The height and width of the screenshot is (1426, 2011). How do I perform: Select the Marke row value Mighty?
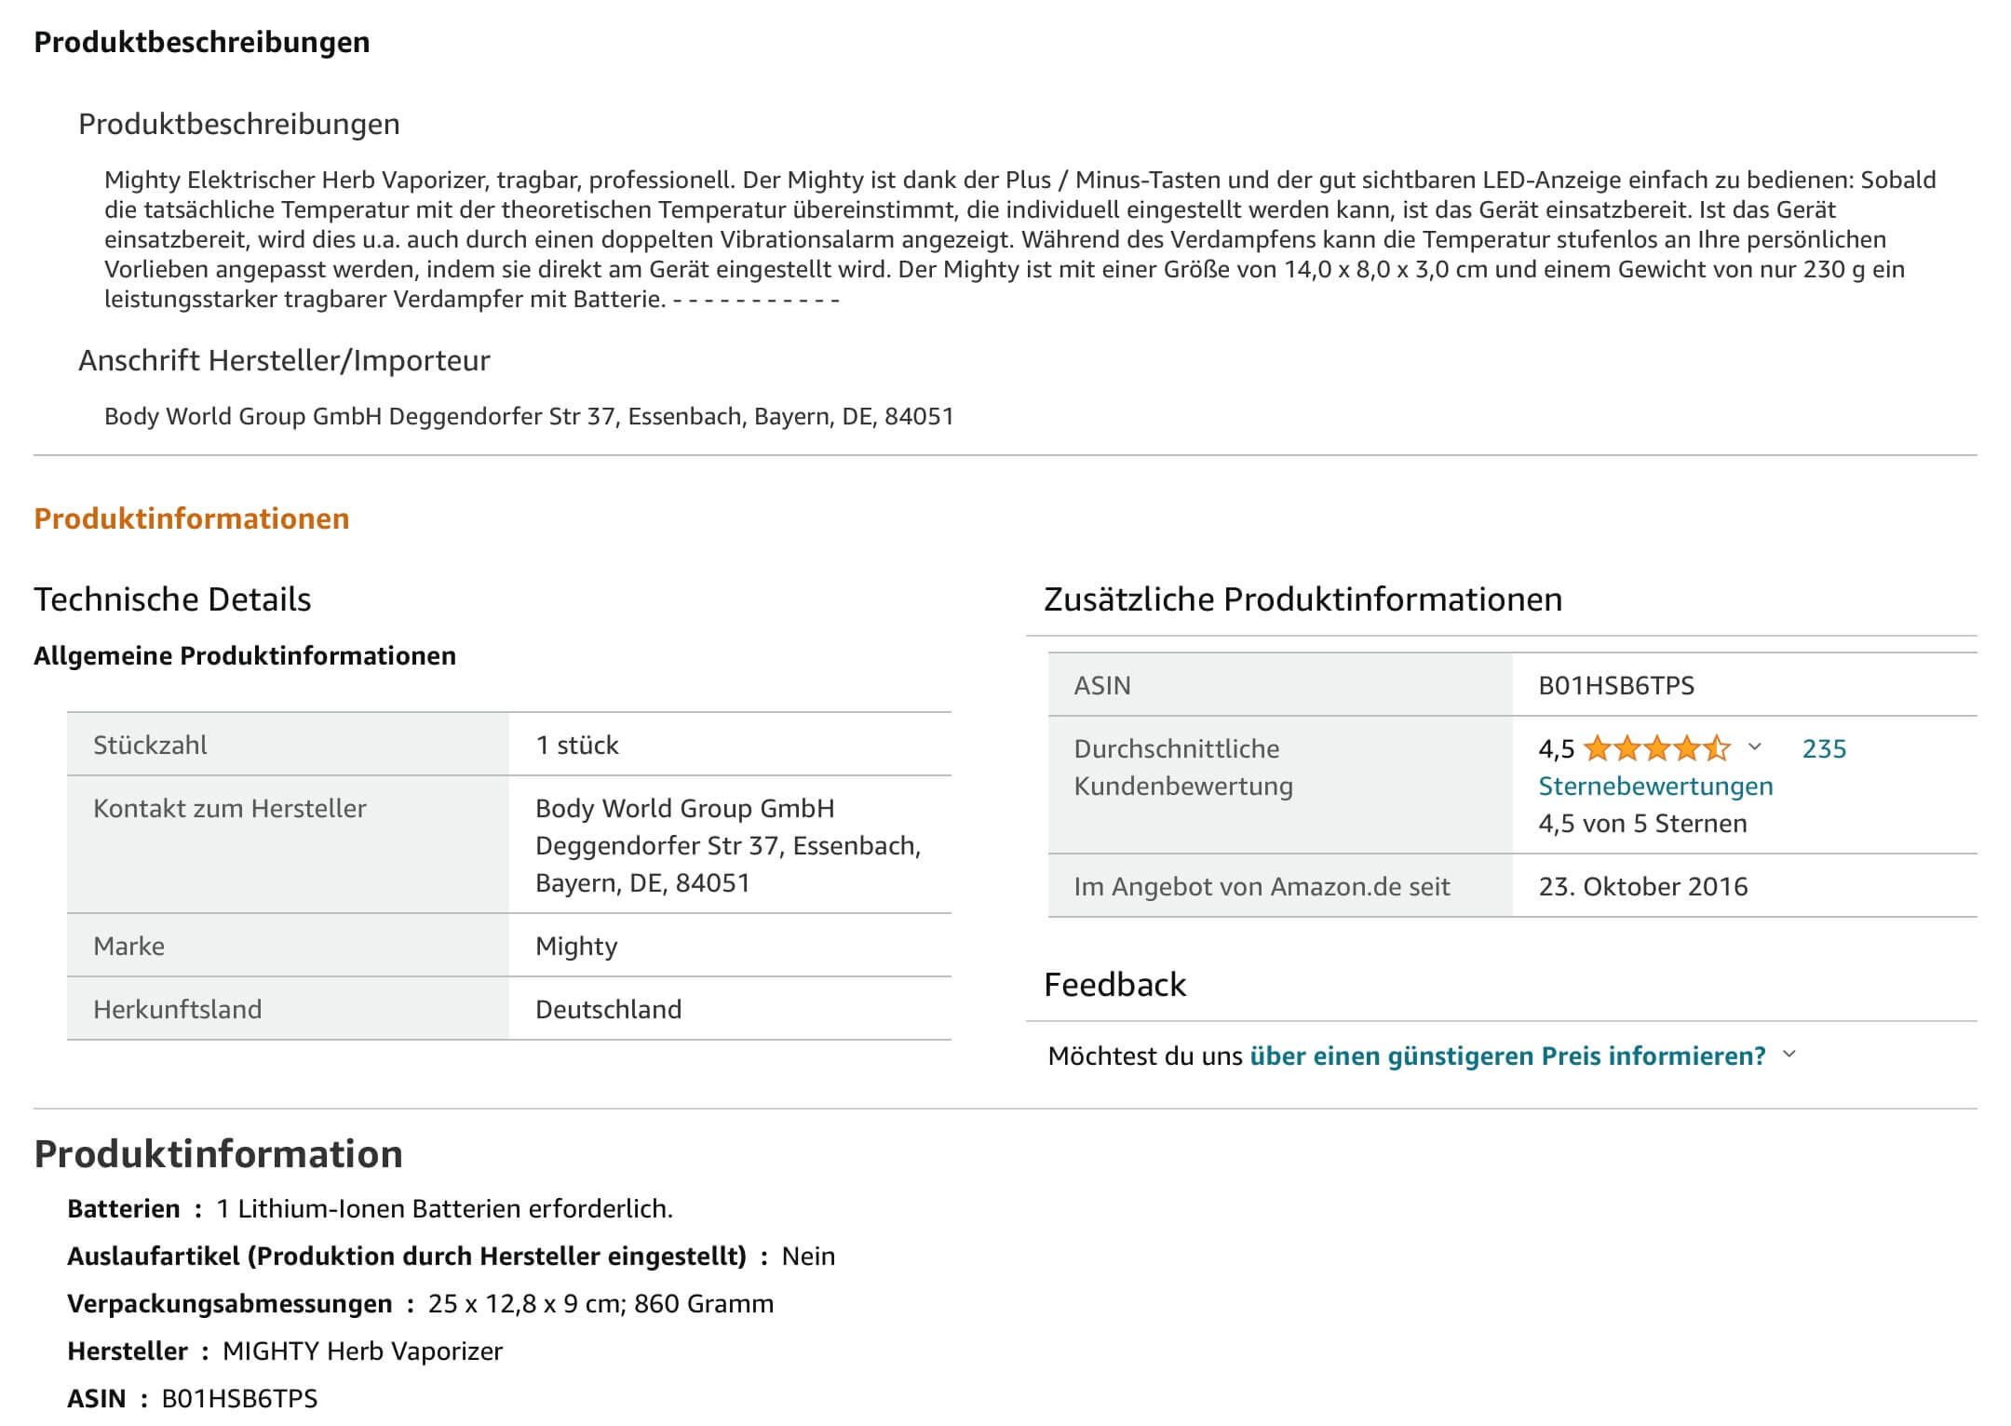(576, 947)
